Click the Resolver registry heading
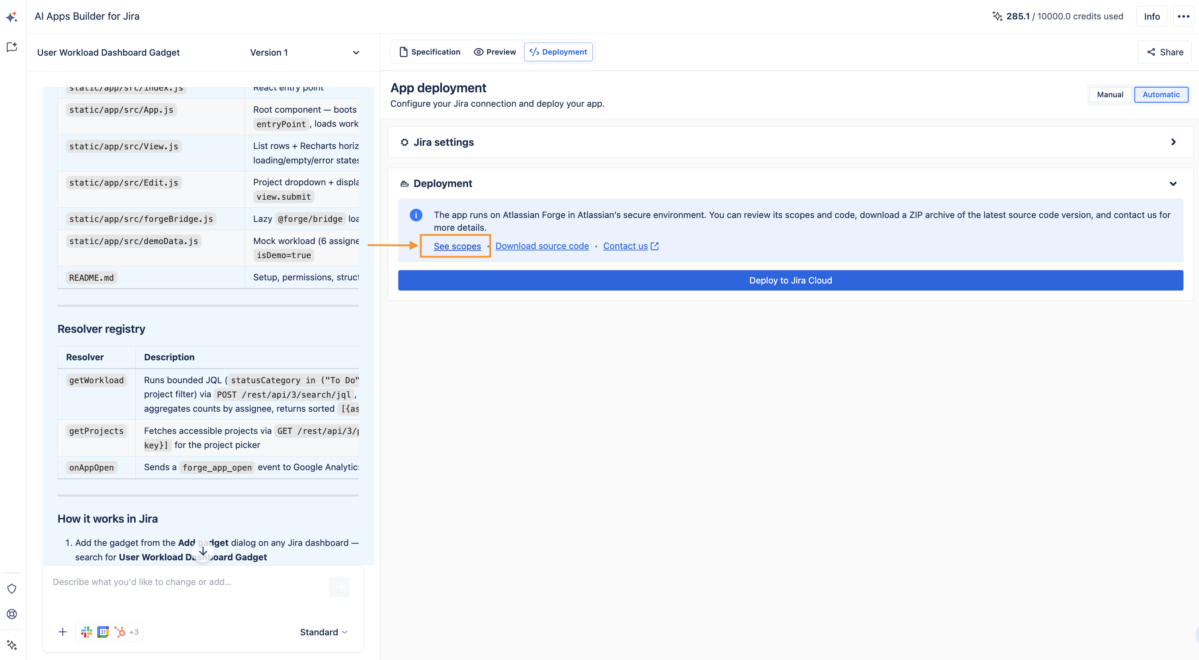This screenshot has height=660, width=1199. click(x=102, y=329)
